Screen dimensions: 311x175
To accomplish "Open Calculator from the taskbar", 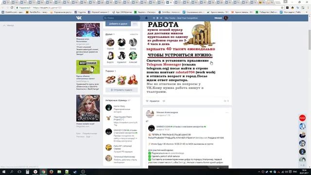I will 27,172.
